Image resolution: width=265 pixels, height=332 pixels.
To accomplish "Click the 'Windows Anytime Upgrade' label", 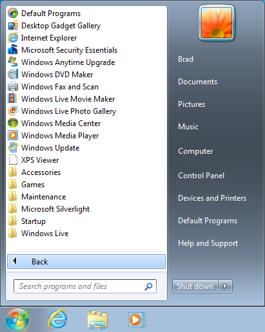I will (x=68, y=62).
